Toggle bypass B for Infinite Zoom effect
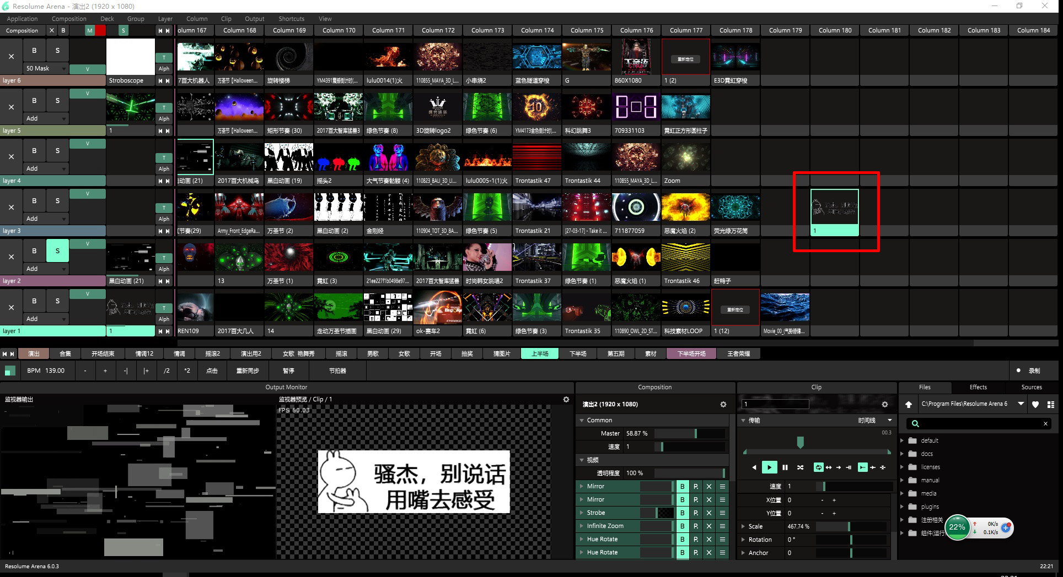The height and width of the screenshot is (577, 1063). click(683, 526)
